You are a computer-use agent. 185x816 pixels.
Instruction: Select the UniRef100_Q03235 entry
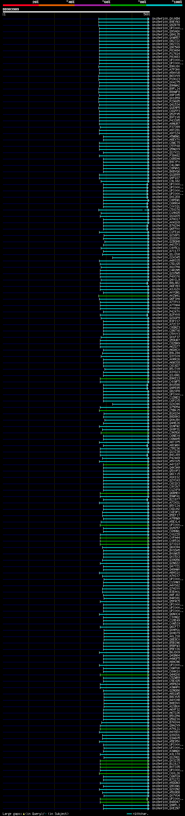click(166, 760)
